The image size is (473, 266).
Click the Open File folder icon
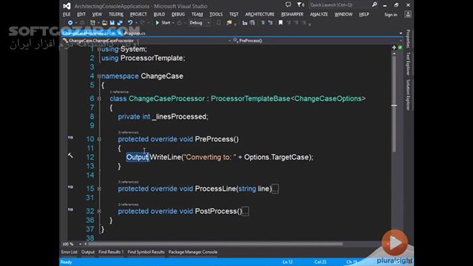tap(104, 22)
